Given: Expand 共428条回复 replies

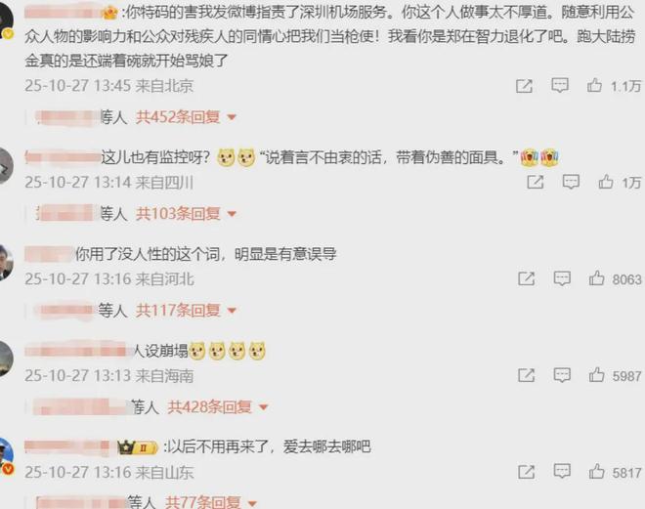Looking at the screenshot, I should coord(218,407).
